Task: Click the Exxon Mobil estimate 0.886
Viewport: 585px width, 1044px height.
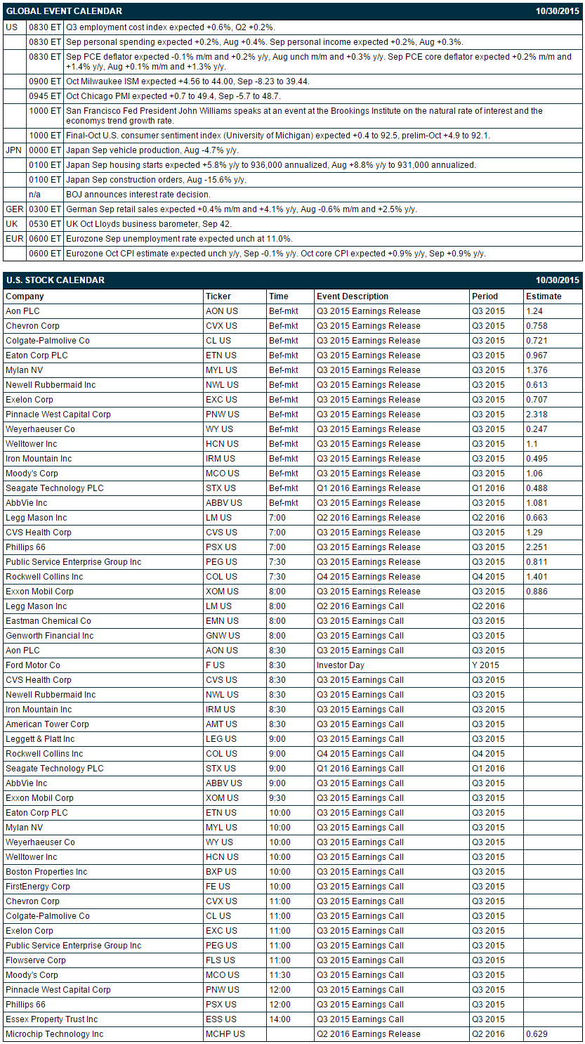Action: [x=537, y=592]
